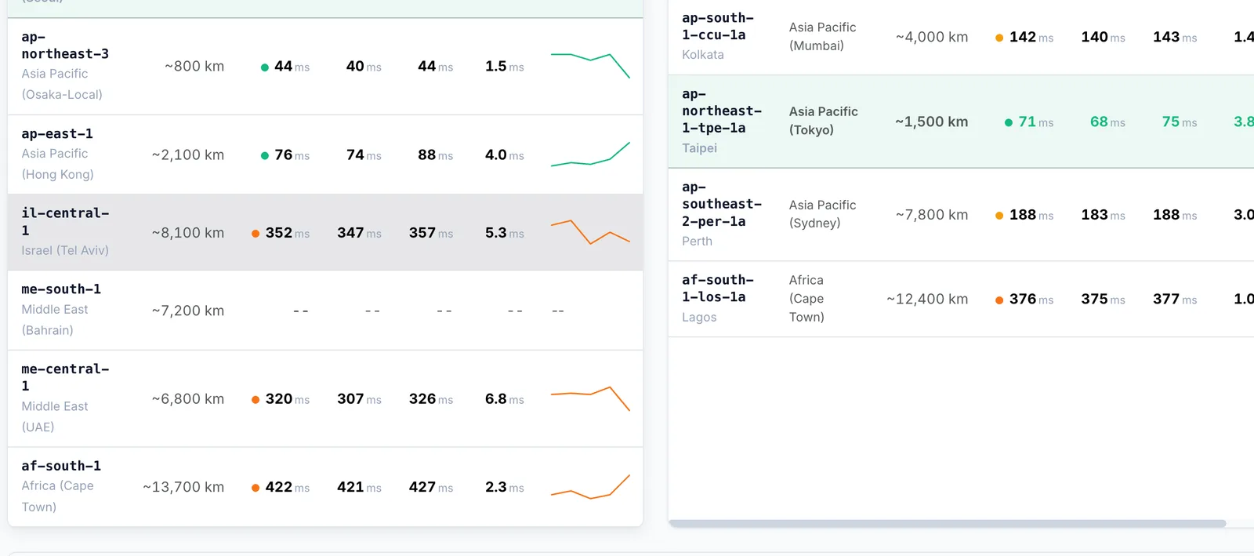Click the orange status dot beside 320 ms
The image size is (1254, 556).
256,400
